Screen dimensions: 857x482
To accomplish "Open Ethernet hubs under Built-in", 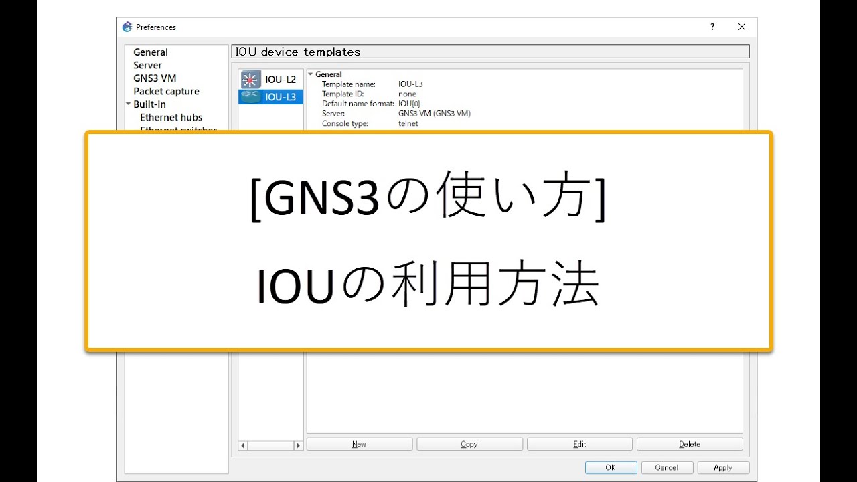I will (171, 117).
